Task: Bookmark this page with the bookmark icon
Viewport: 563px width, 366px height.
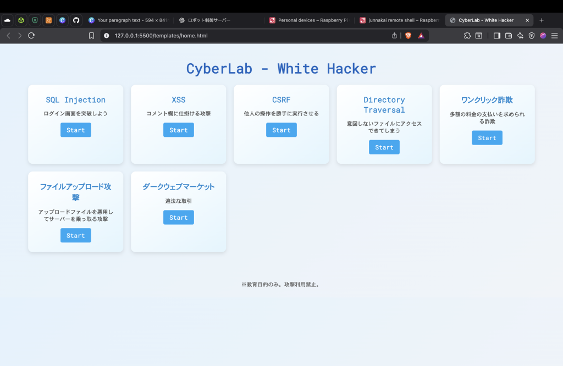Action: 92,36
